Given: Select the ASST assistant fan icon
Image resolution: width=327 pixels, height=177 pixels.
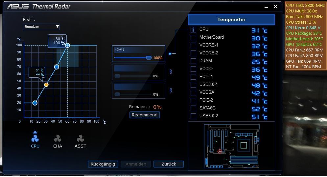Looking at the screenshot, I should 80,139.
